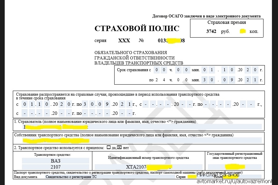The height and width of the screenshot is (185, 278).
Task: Click the lowercase 'серия' label near title
Action: coord(100,41)
